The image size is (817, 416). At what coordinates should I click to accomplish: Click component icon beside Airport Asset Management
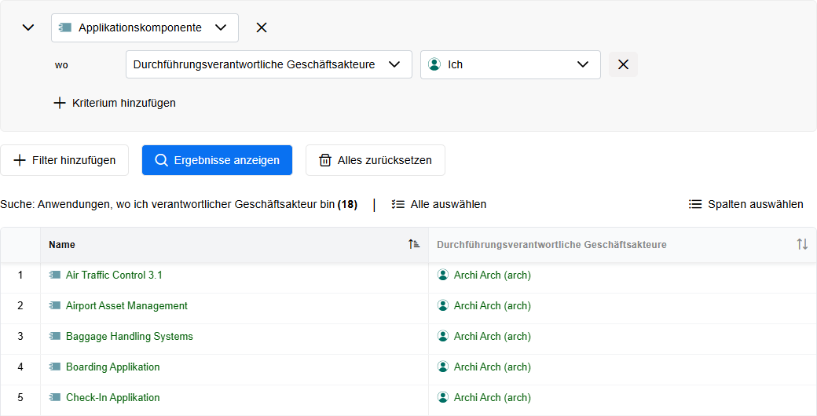[x=55, y=305]
